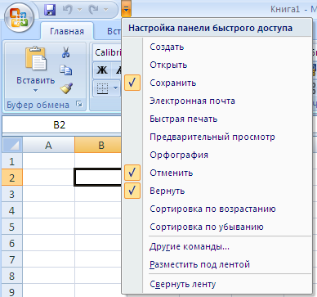Screen dimensions: 317x297
Task: Enable Быстрая печать menu item
Action: [x=217, y=119]
